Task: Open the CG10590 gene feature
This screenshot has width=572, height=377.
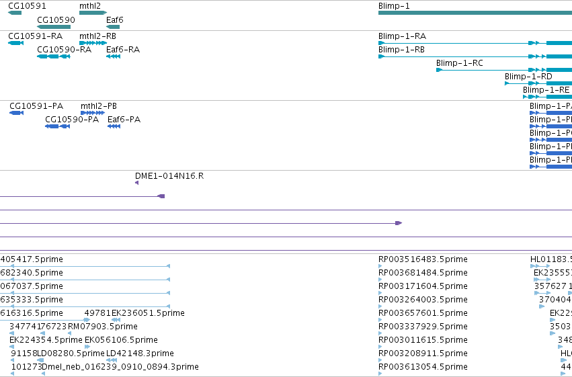Action: pos(54,27)
